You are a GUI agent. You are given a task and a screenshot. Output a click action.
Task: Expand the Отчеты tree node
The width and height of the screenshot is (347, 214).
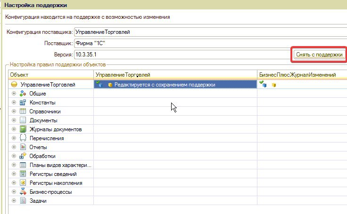point(14,147)
